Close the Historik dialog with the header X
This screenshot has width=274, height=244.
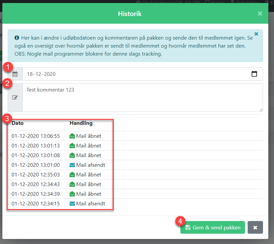260,13
